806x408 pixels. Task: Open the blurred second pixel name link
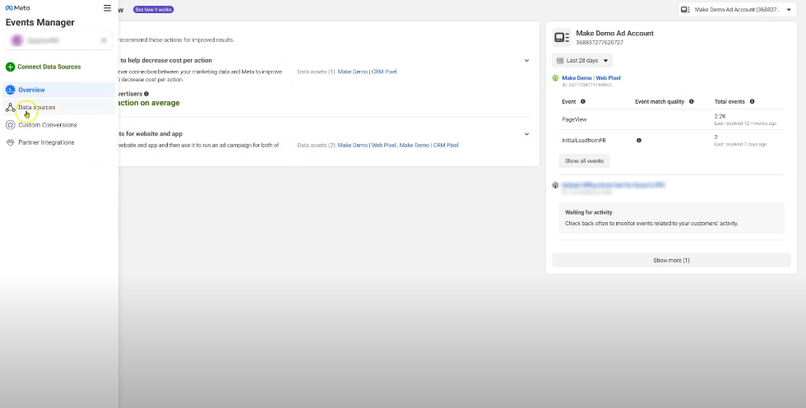point(614,185)
